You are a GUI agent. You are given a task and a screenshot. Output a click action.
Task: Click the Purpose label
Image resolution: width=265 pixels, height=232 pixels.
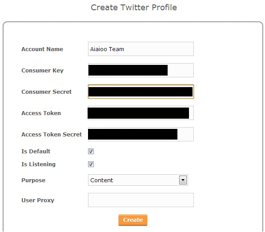tap(33, 180)
